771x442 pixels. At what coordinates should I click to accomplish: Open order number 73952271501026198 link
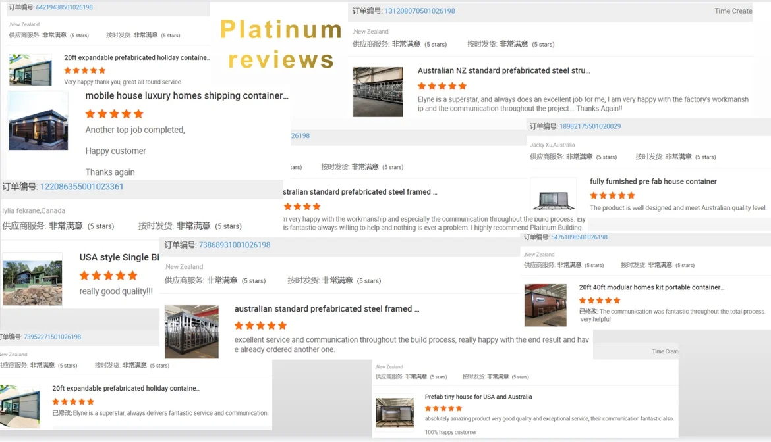pos(52,337)
